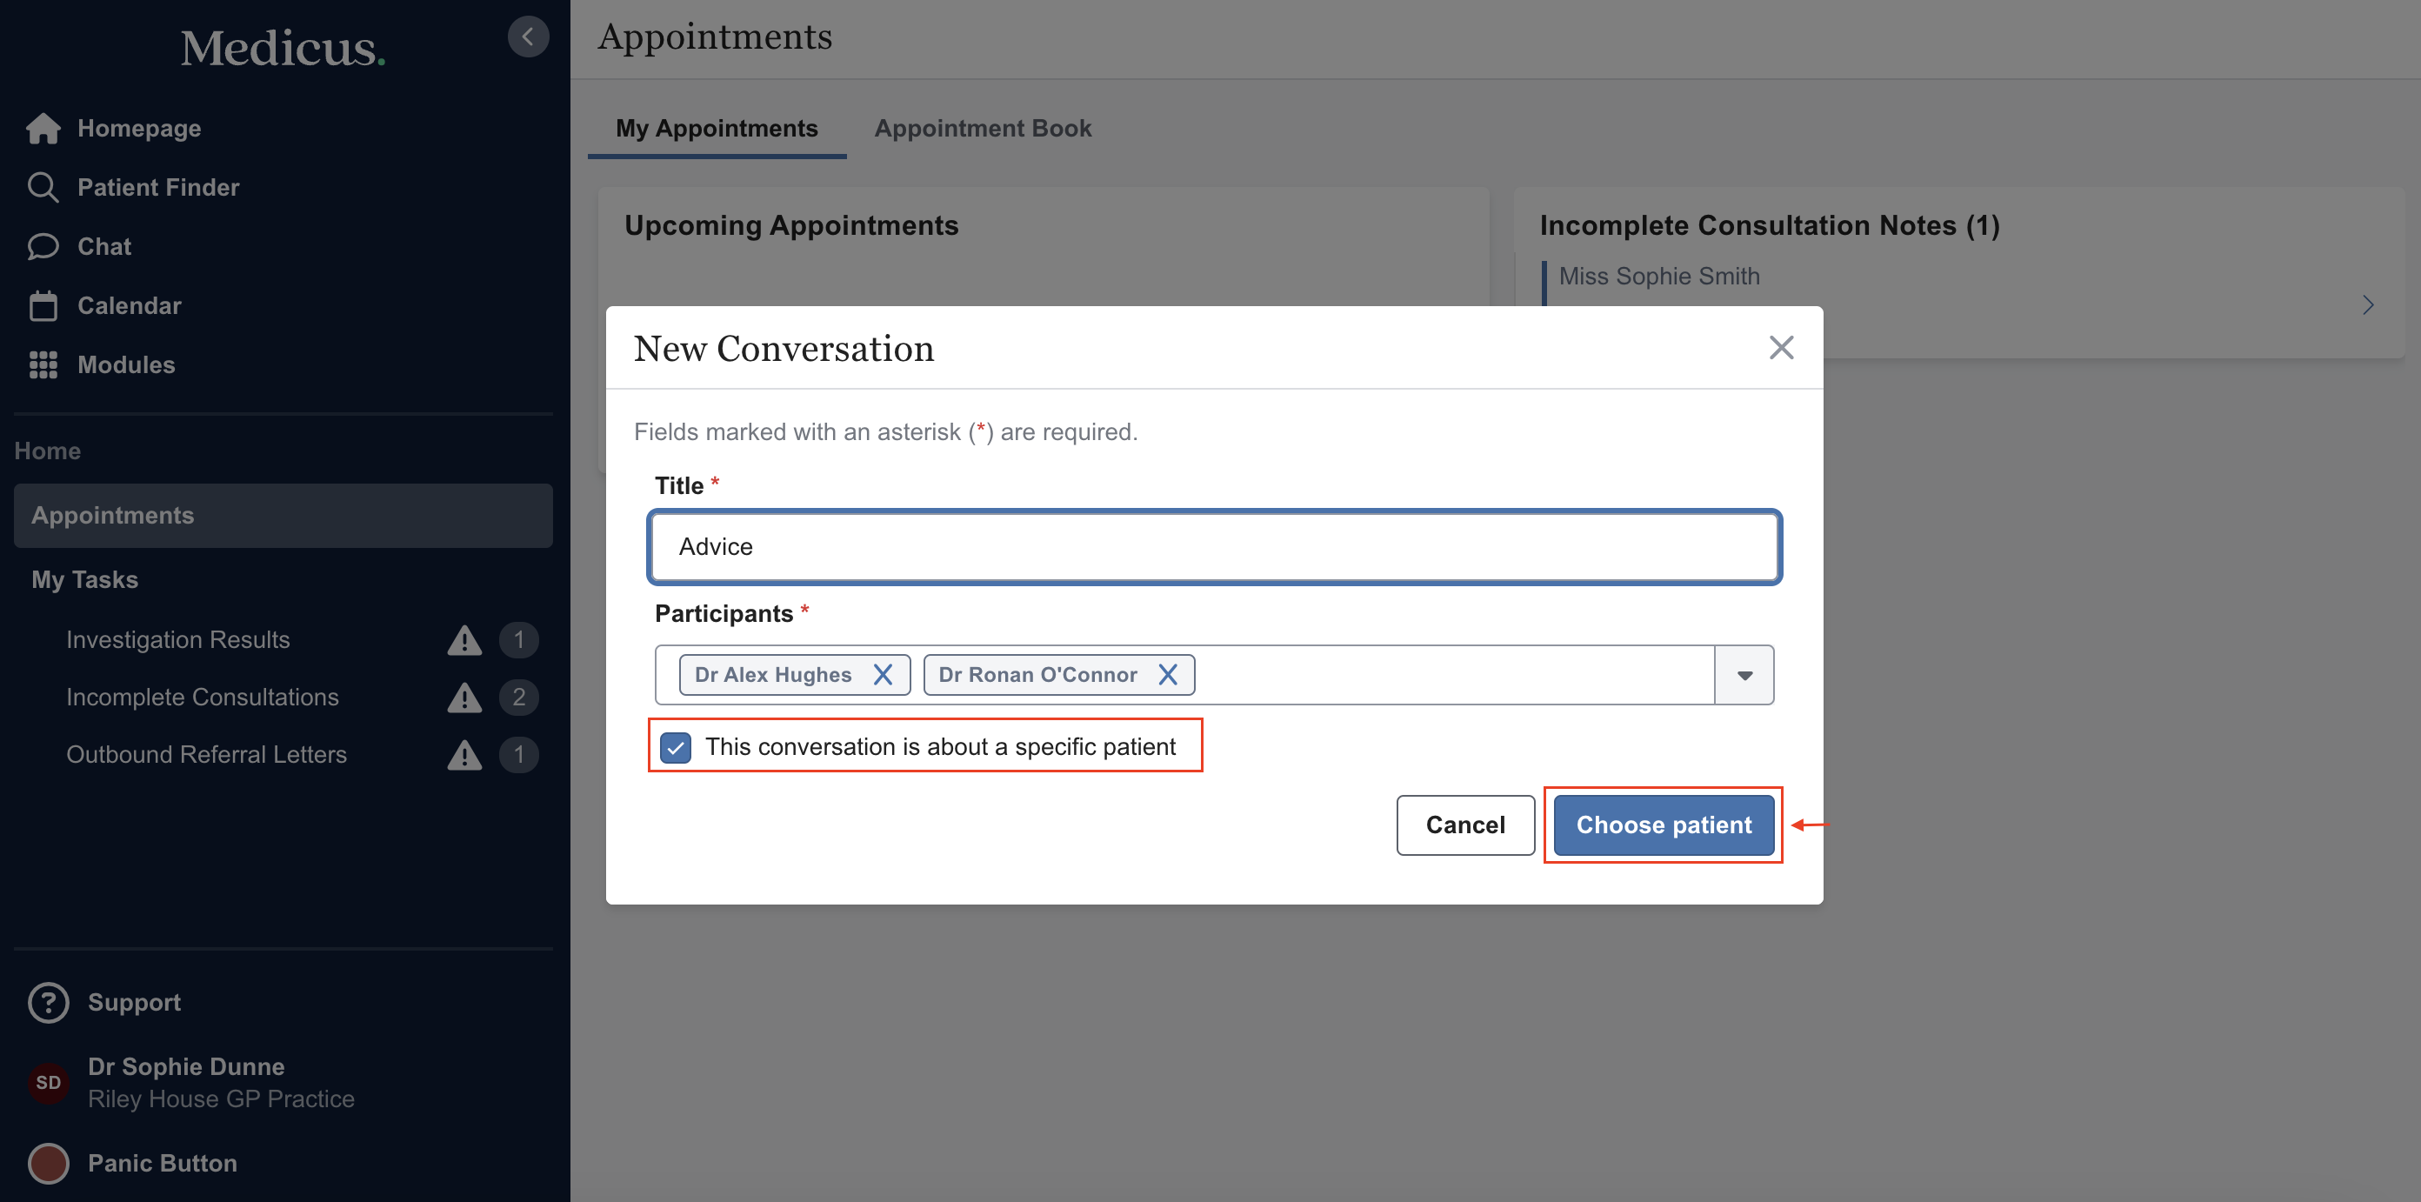Select the My Appointments tab
This screenshot has width=2421, height=1202.
tap(717, 129)
